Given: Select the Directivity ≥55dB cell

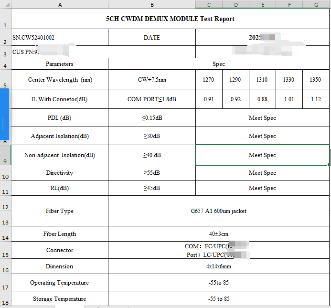Looking at the screenshot, I should (152, 173).
